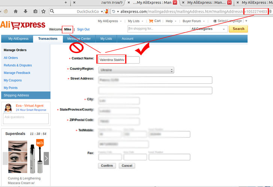Click second empty Street Address field
This screenshot has height=187, width=273.
tap(155, 91)
